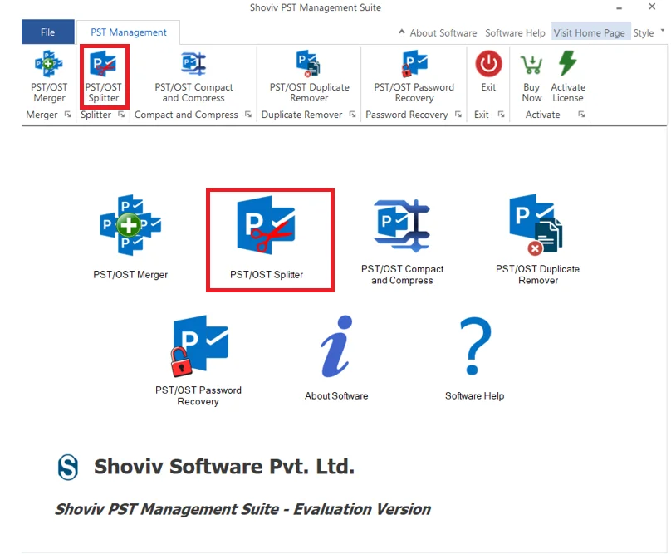The width and height of the screenshot is (671, 554).
Task: Minimize the Shoviv window
Action: [619, 7]
